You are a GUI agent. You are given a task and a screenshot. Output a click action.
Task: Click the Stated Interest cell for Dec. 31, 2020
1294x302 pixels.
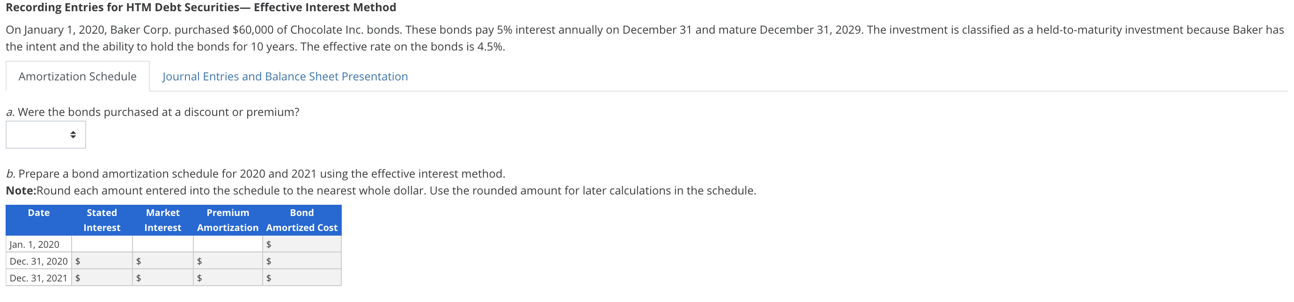pos(102,261)
